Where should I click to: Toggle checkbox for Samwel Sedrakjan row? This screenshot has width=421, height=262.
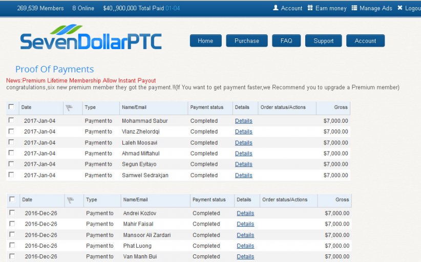pyautogui.click(x=11, y=174)
